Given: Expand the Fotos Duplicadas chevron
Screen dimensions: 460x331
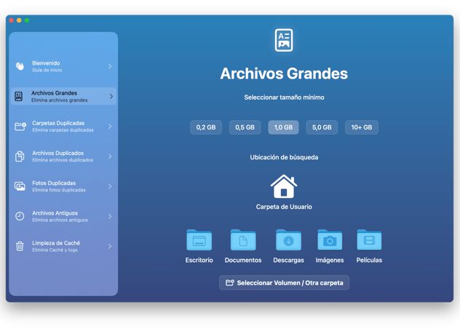Looking at the screenshot, I should 110,186.
